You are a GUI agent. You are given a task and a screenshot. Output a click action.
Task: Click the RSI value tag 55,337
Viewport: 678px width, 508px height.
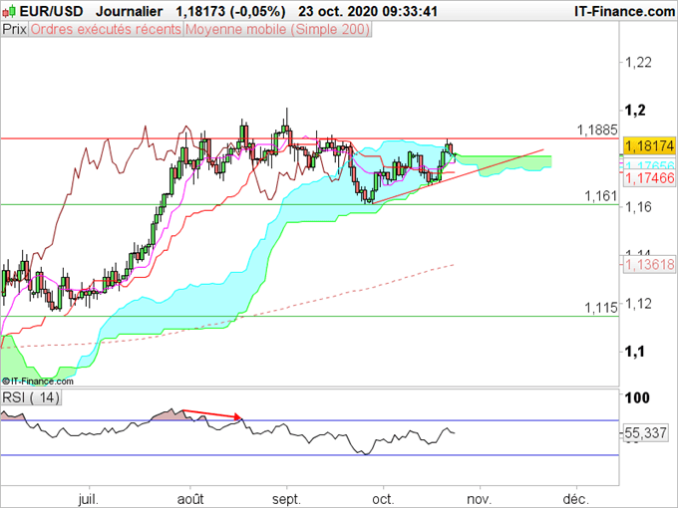(x=645, y=432)
